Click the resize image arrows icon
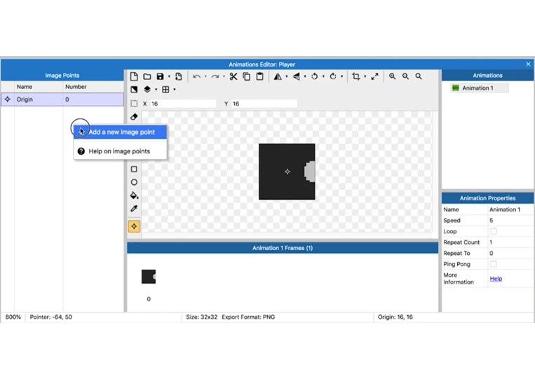 coord(374,76)
